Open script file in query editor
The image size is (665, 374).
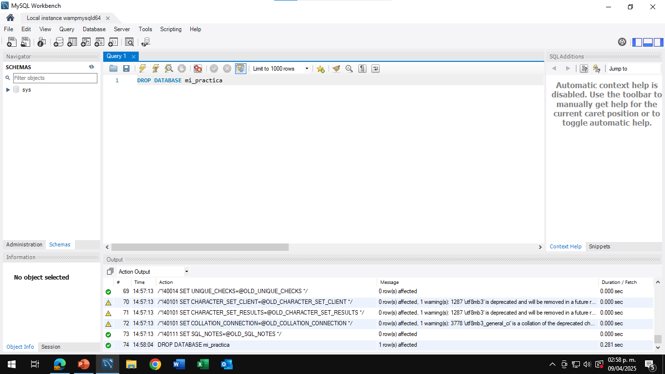tap(113, 69)
